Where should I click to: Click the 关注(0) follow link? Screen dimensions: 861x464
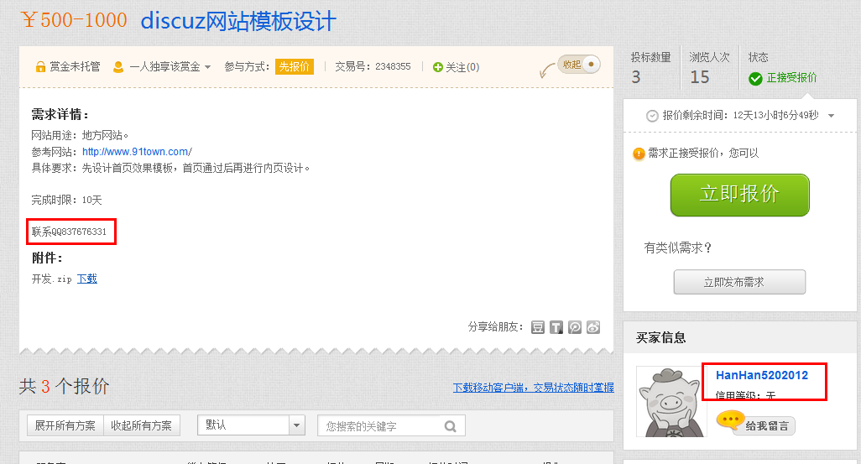(x=462, y=67)
